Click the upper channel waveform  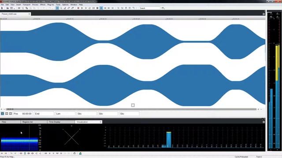click(x=133, y=42)
